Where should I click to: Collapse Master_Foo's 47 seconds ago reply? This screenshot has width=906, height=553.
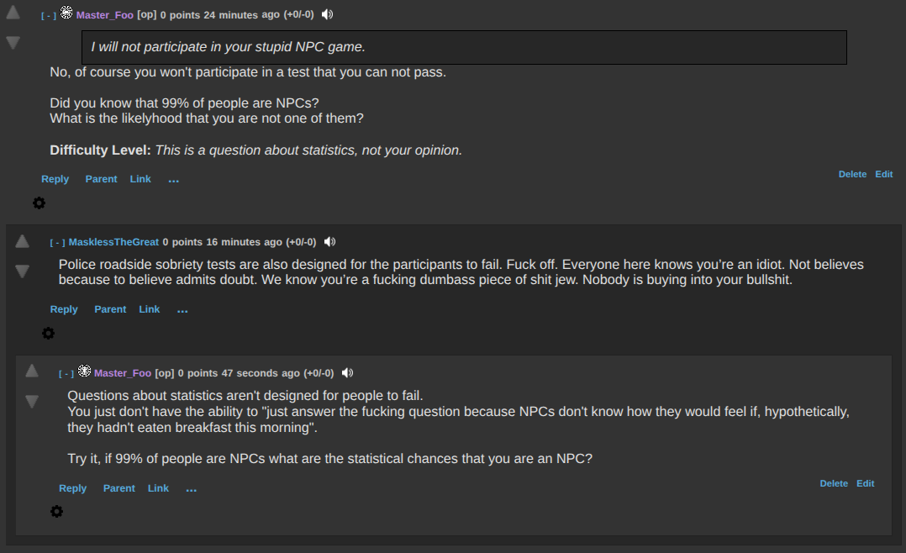tap(66, 374)
